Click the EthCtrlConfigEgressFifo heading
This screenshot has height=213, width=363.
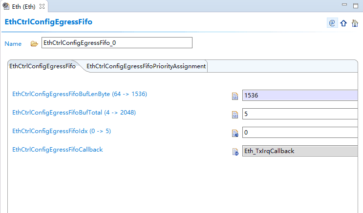[48, 22]
